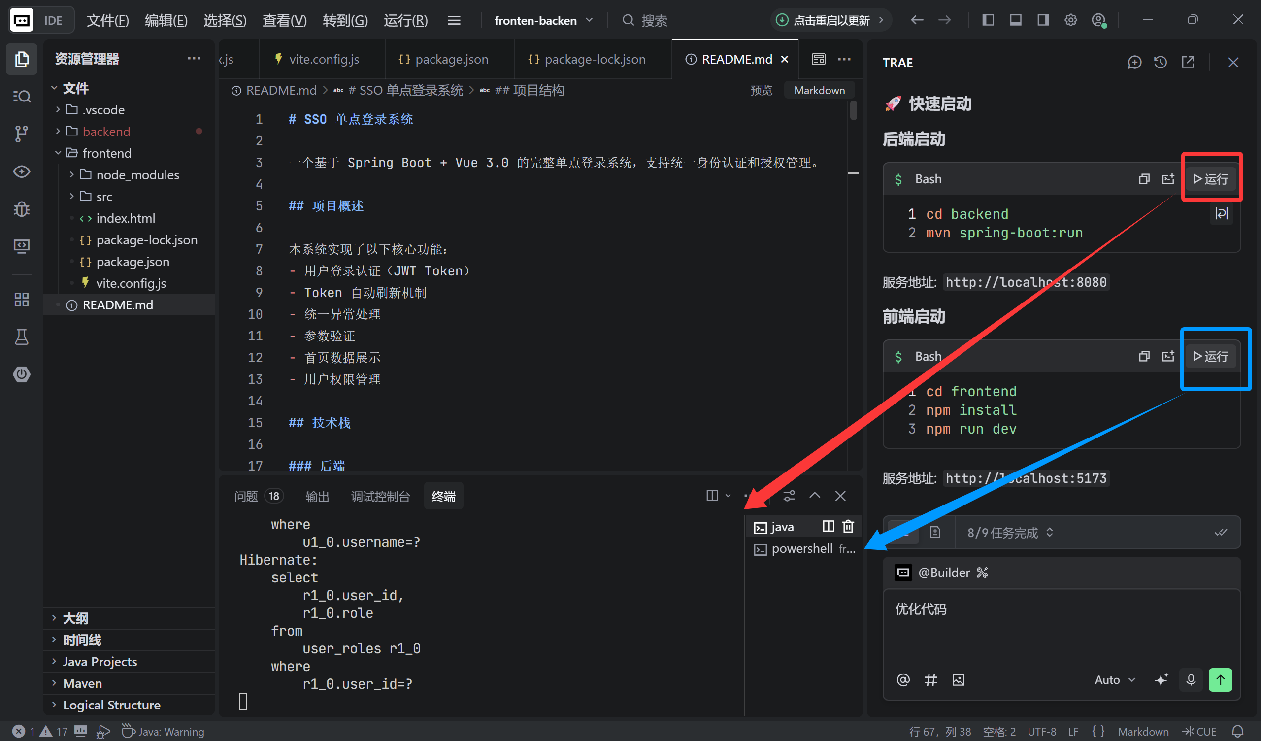
Task: Open the Auto model dropdown
Action: [1115, 679]
